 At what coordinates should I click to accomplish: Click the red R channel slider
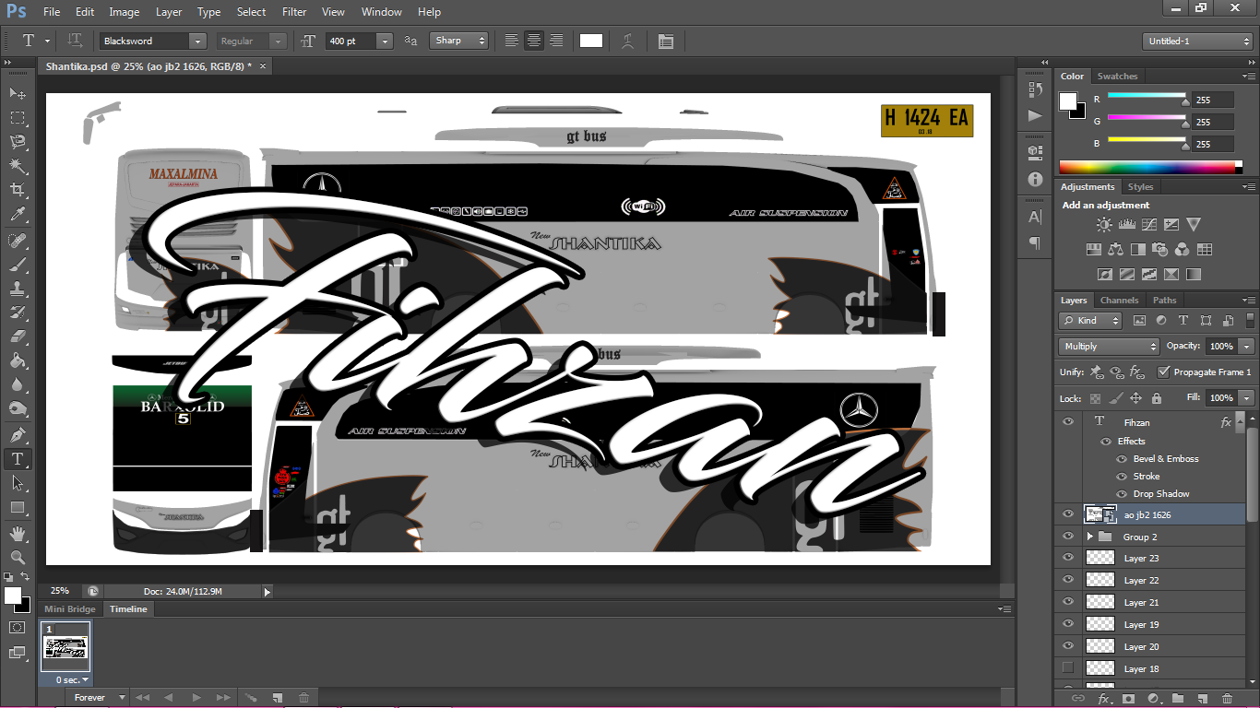[x=1147, y=96]
